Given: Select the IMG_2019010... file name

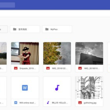Looking at the screenshot, I should (x=92, y=68).
